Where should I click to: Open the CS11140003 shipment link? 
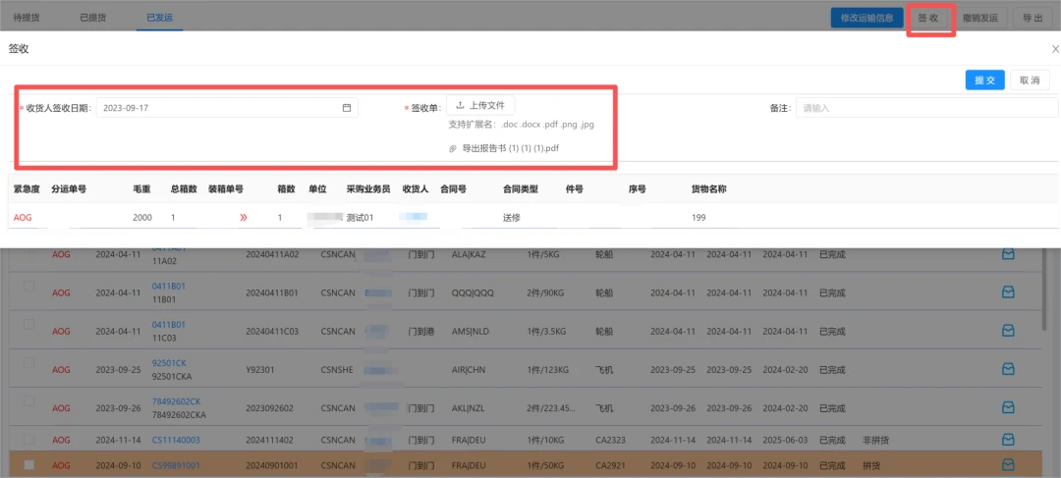tap(176, 441)
